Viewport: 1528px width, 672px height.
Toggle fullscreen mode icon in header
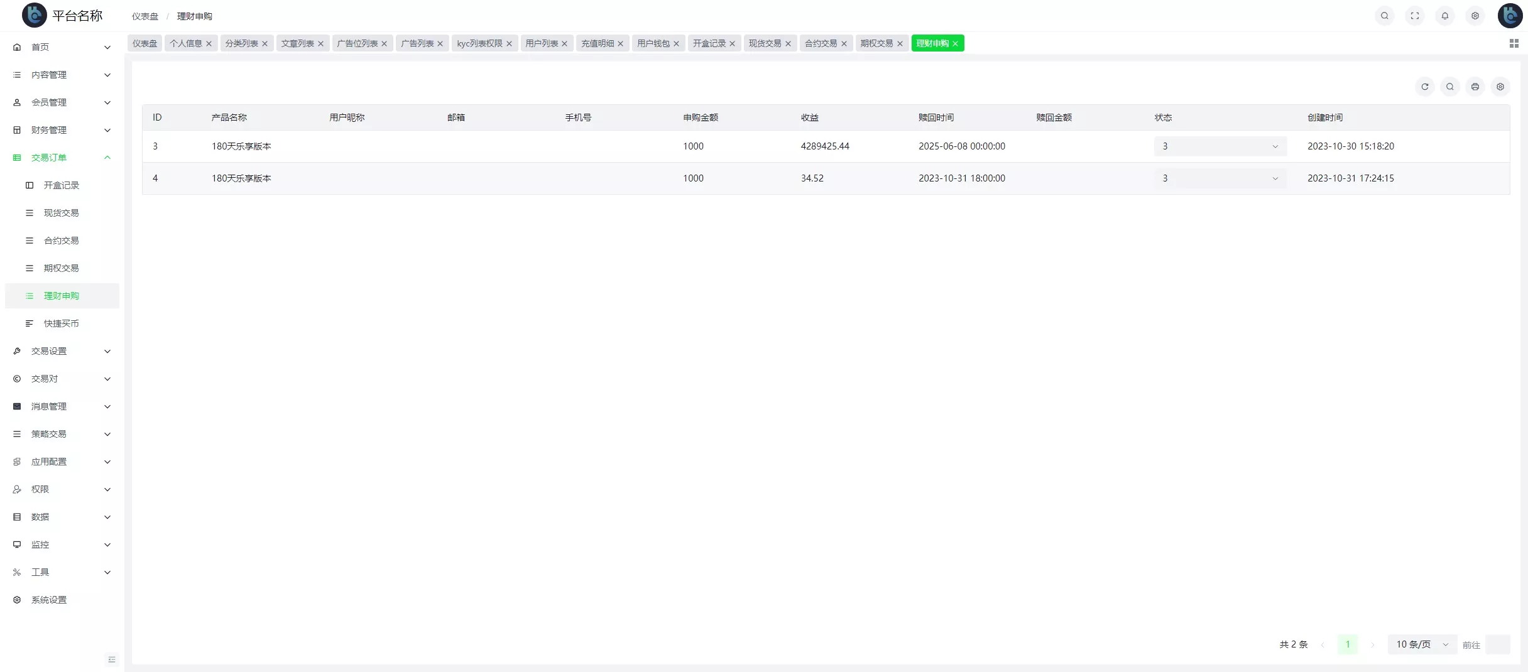tap(1414, 16)
